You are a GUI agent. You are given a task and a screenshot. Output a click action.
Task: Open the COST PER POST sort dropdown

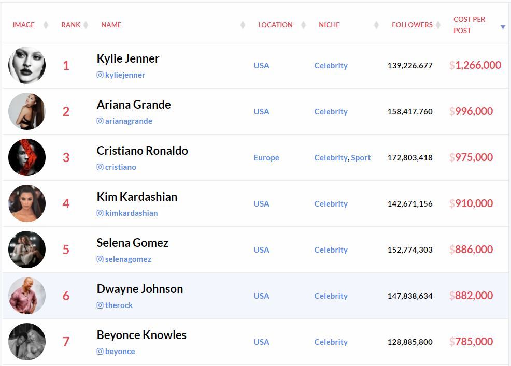(503, 27)
